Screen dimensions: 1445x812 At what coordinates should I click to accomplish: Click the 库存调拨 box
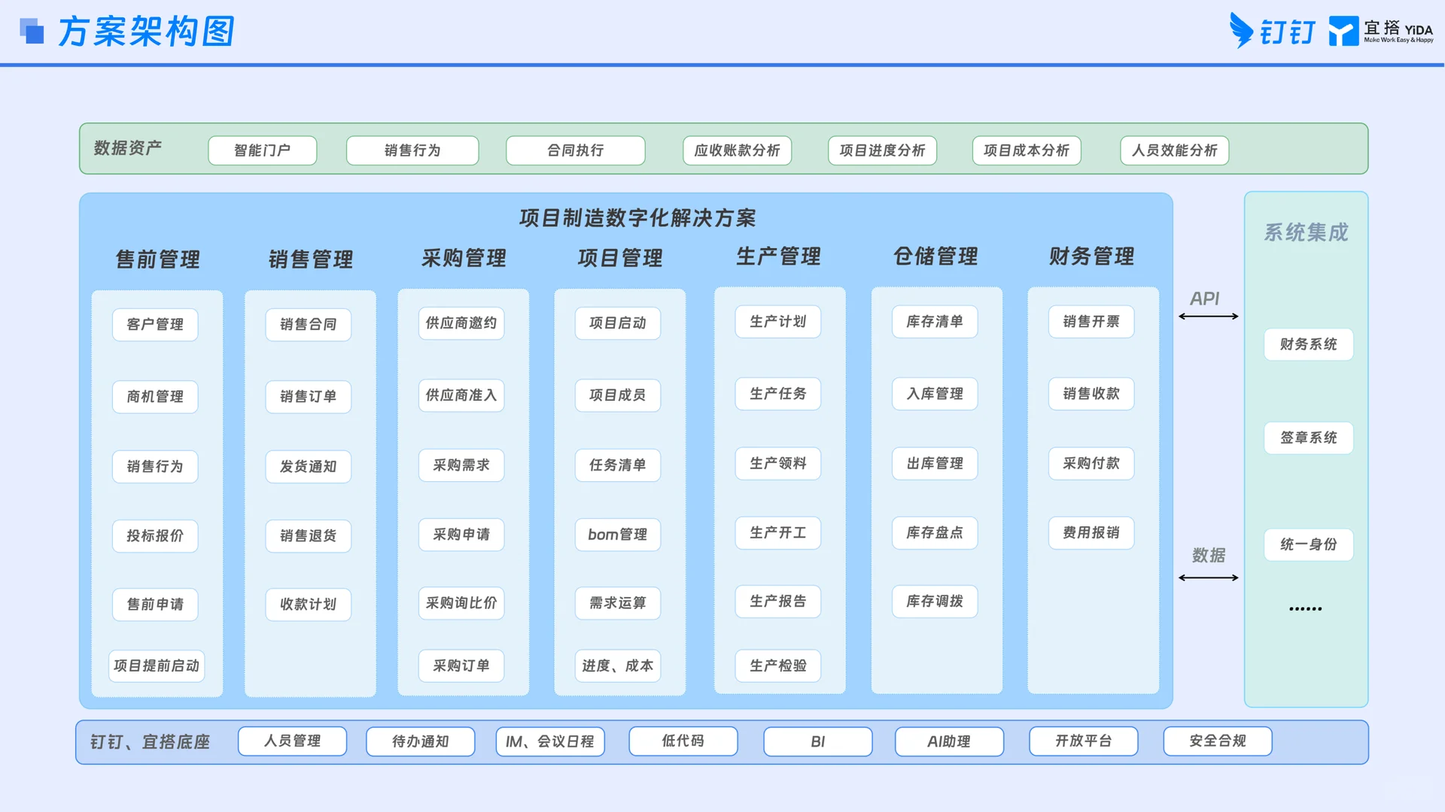pyautogui.click(x=934, y=601)
